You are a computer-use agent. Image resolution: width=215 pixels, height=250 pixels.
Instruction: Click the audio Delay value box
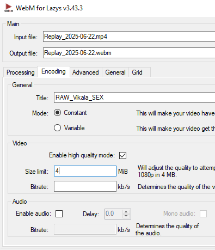pyautogui.click(x=114, y=214)
